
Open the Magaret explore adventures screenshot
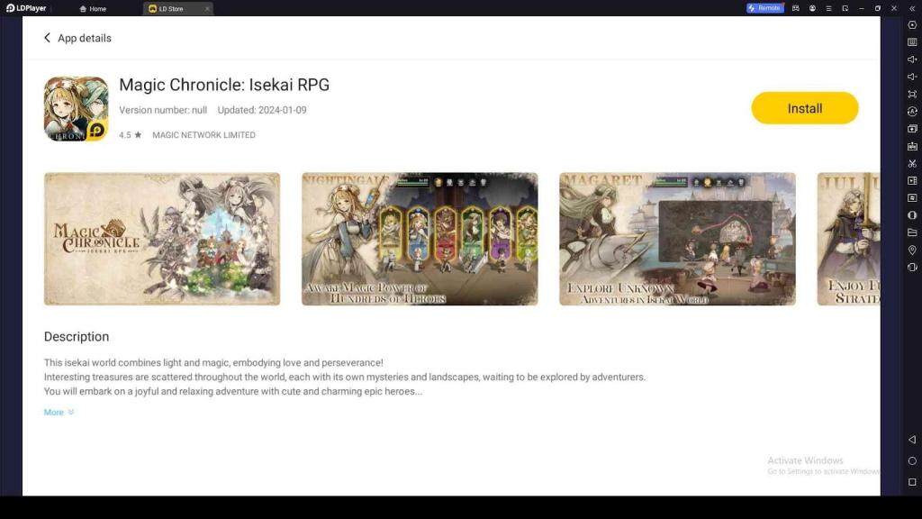pyautogui.click(x=677, y=239)
